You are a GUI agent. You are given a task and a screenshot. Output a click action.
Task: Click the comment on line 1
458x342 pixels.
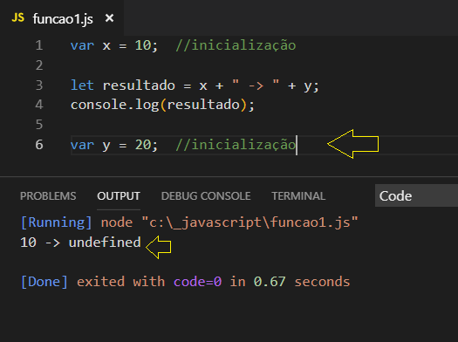point(236,45)
